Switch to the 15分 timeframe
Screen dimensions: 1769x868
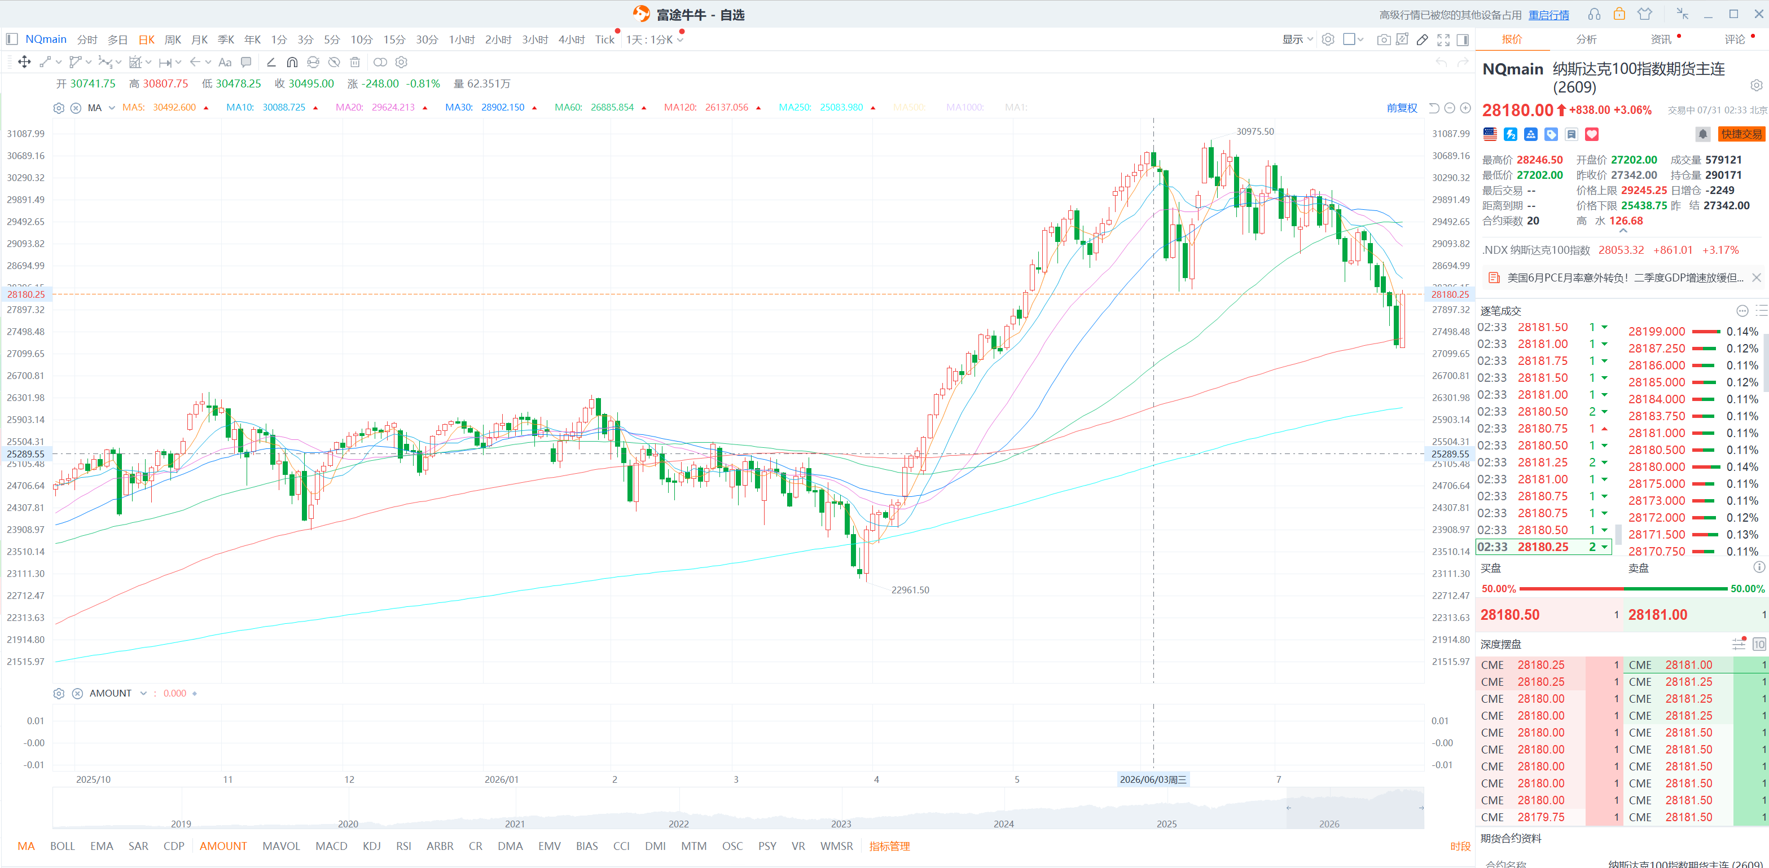coord(394,40)
